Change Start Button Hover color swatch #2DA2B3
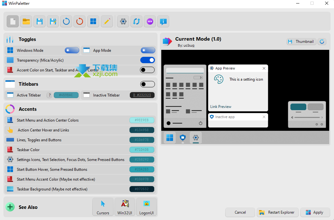 (x=142, y=170)
